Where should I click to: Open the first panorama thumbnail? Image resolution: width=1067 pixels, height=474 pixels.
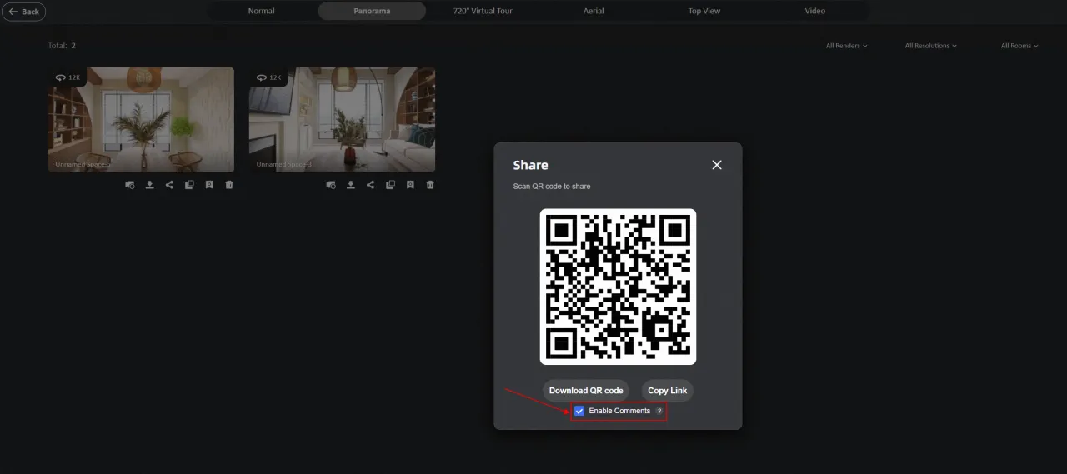141,119
